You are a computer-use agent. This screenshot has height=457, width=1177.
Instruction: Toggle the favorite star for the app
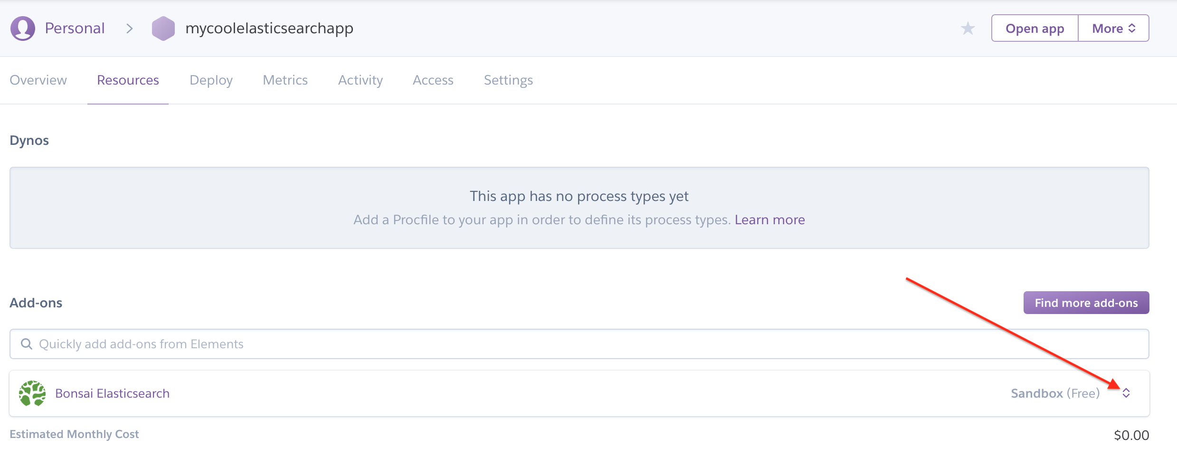coord(967,28)
